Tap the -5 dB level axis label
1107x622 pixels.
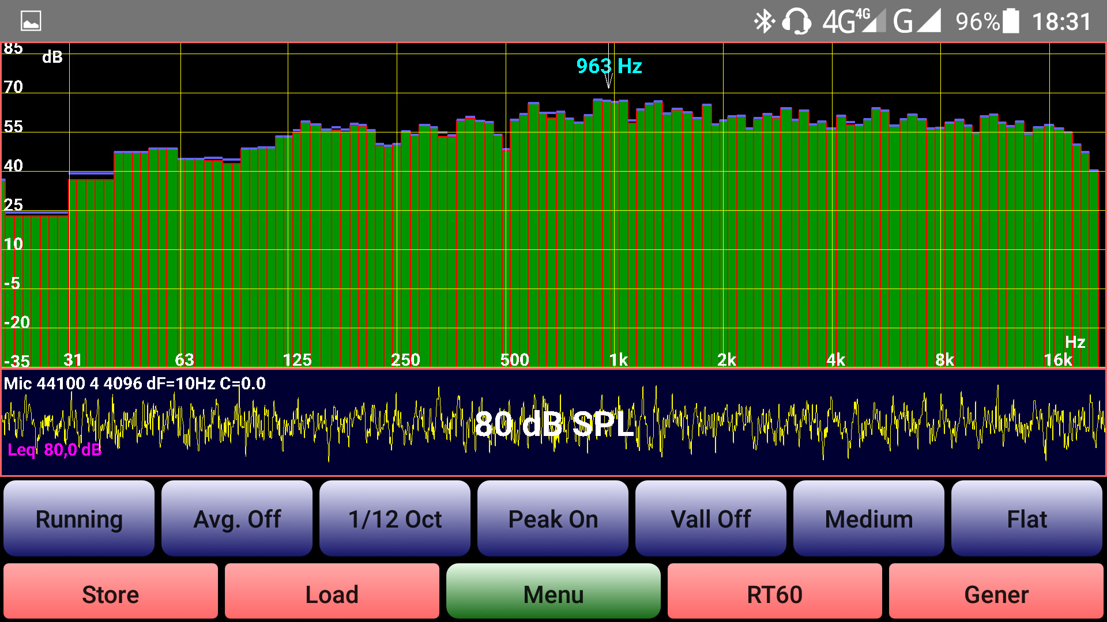[x=12, y=283]
